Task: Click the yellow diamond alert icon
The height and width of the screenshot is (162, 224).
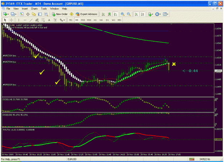Action: 71,14
